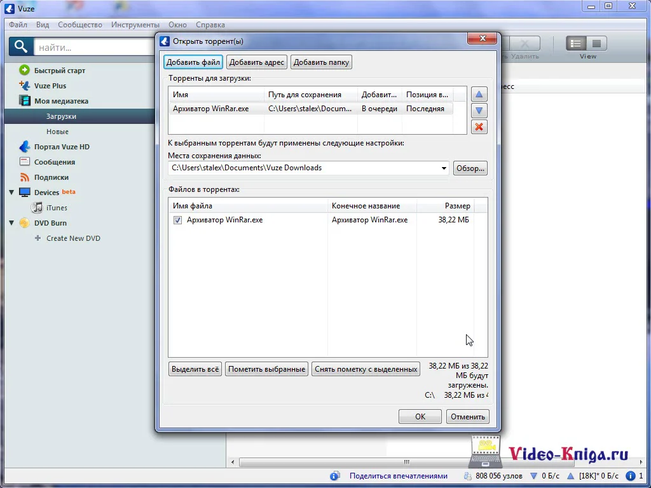Screen dimensions: 651x488
Task: Click the move torrent down arrow
Action: click(x=479, y=111)
